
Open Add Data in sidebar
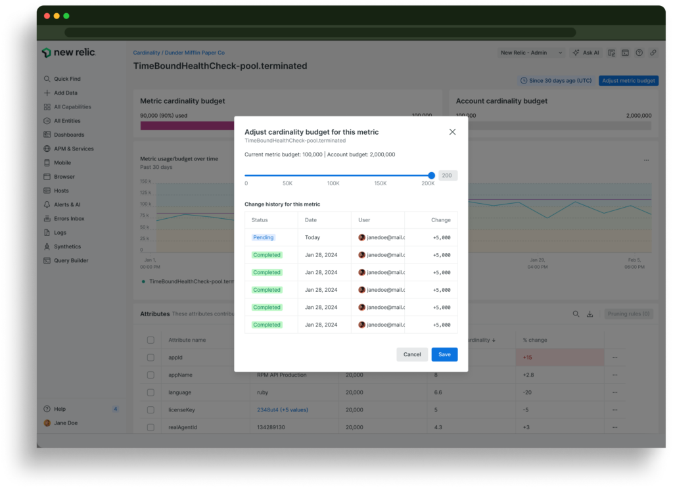[60, 93]
